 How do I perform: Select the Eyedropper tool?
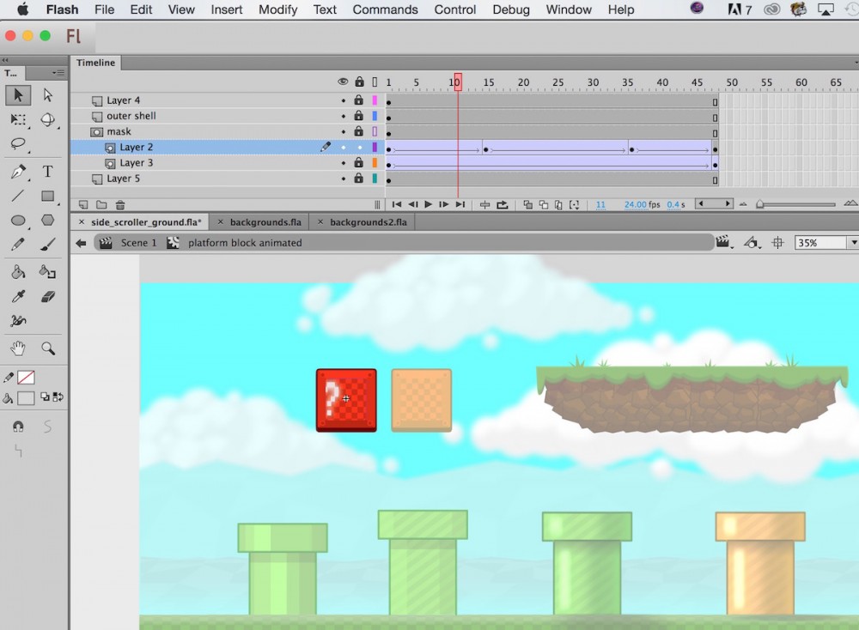[x=17, y=295]
